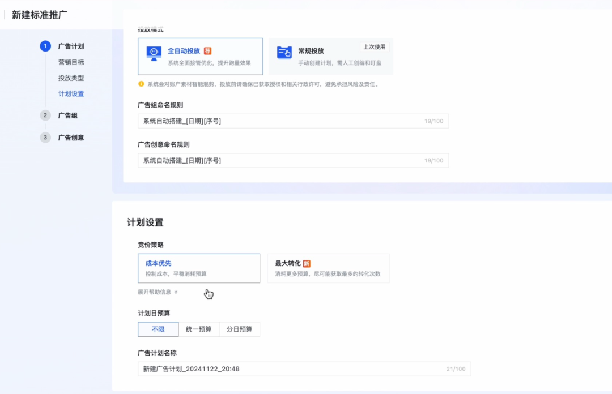
Task: Open 计划设置 in sidebar navigation
Action: [71, 94]
